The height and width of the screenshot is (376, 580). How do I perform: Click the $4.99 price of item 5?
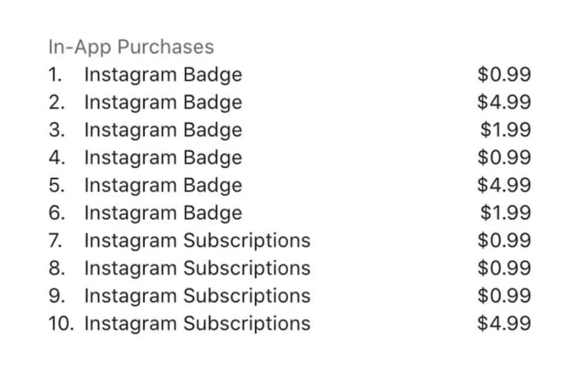point(504,185)
